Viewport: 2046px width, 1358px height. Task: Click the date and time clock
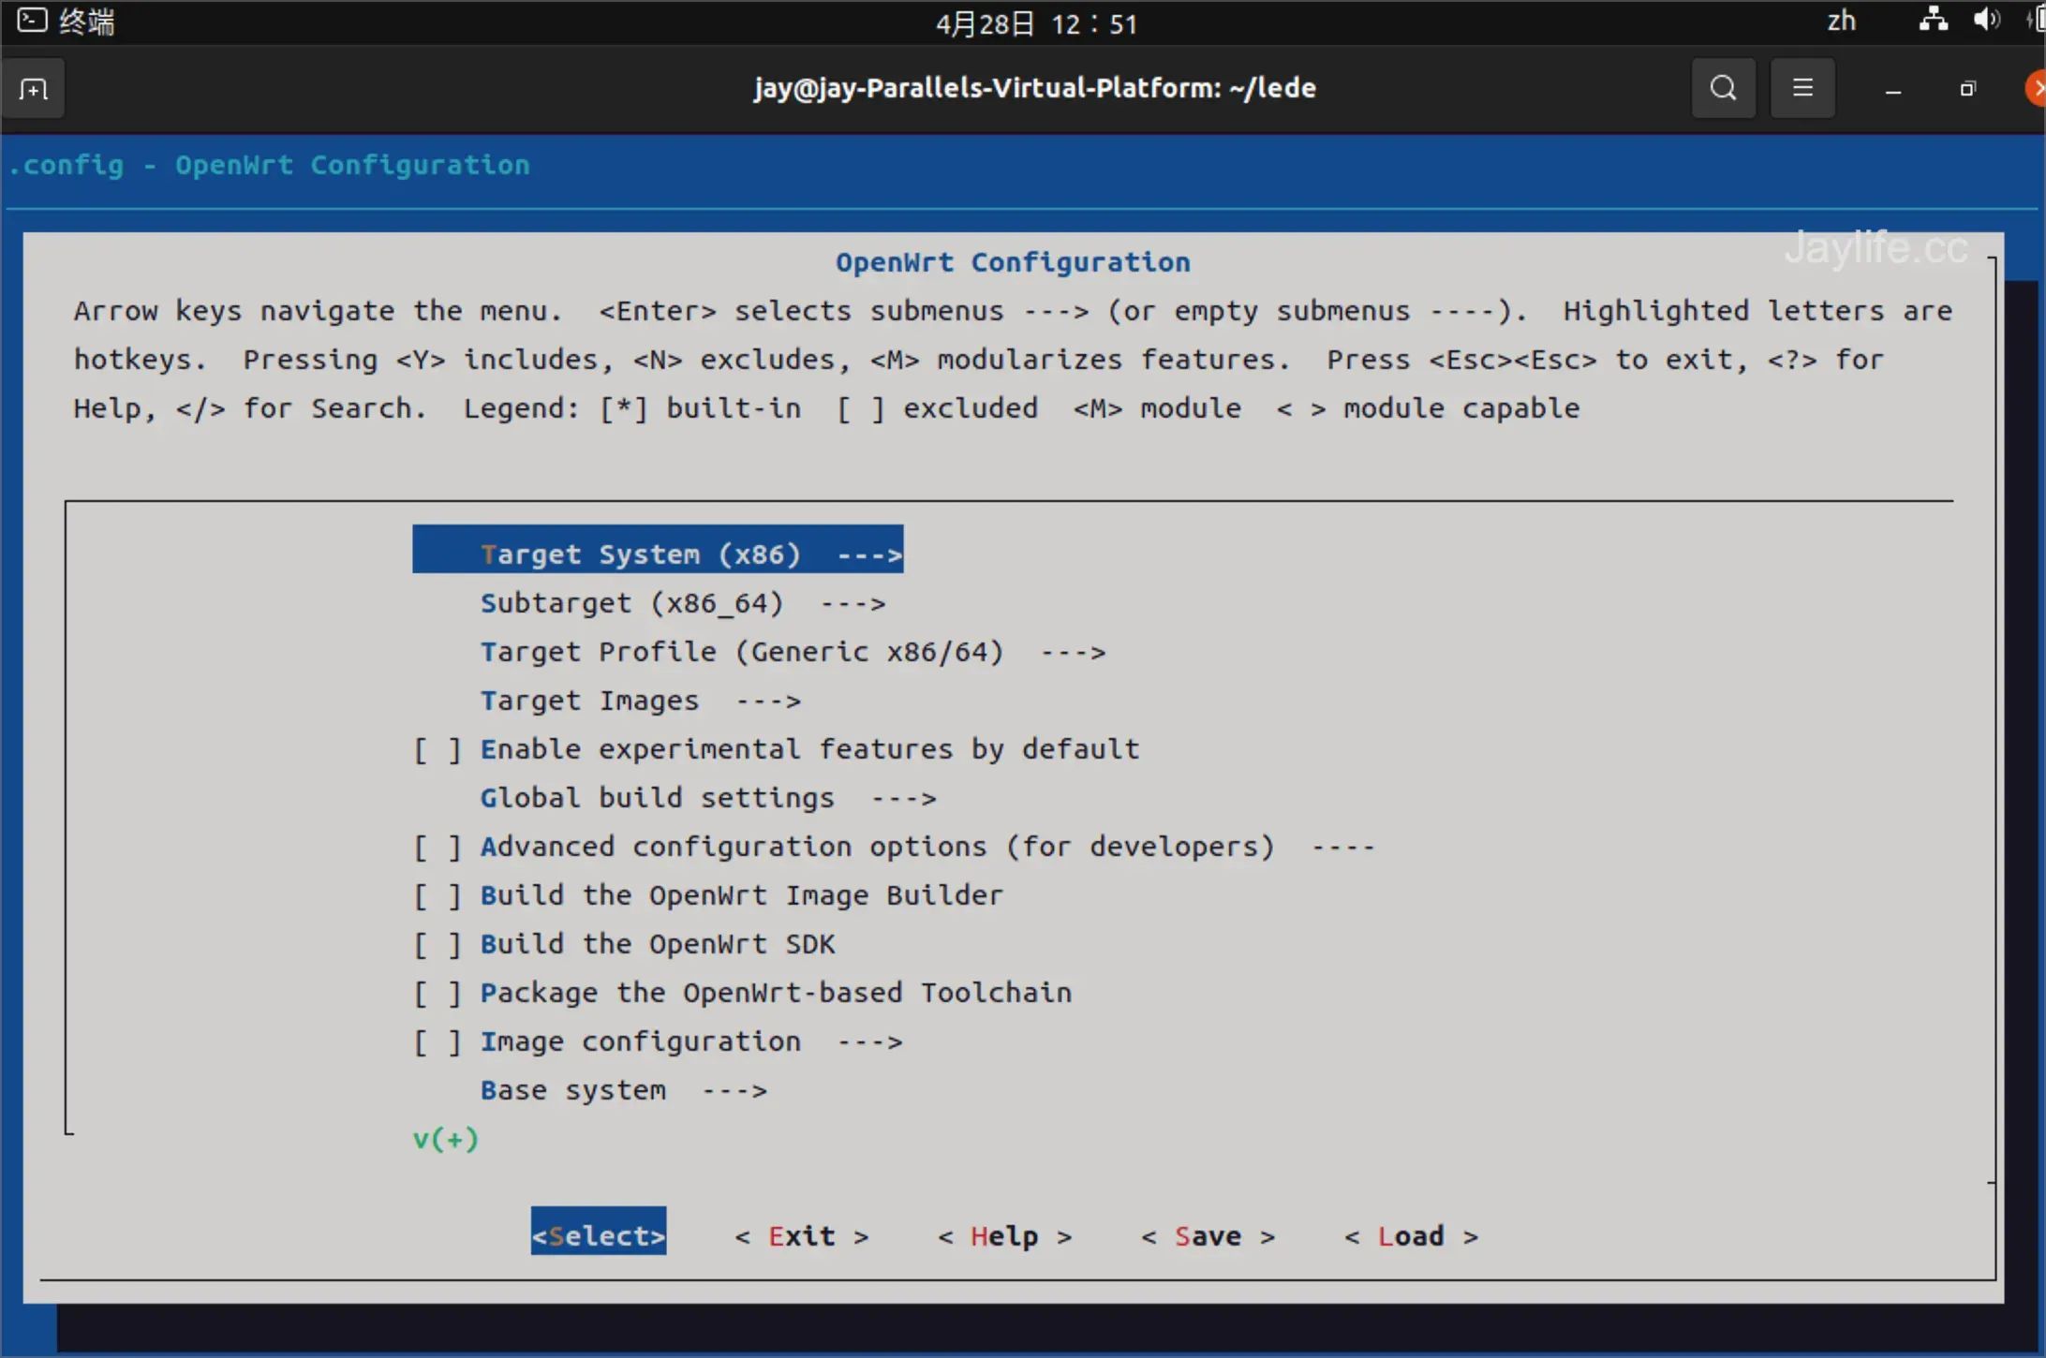[1035, 22]
